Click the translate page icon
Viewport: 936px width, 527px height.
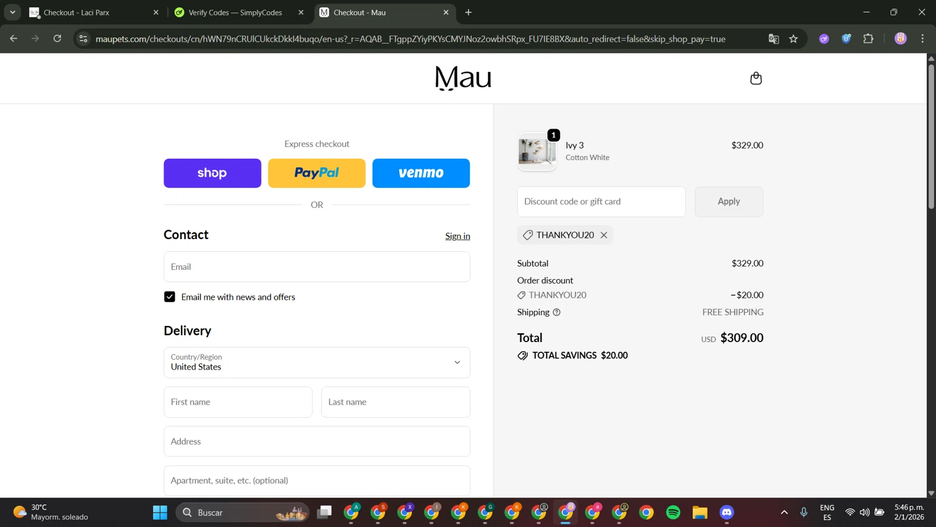point(774,39)
